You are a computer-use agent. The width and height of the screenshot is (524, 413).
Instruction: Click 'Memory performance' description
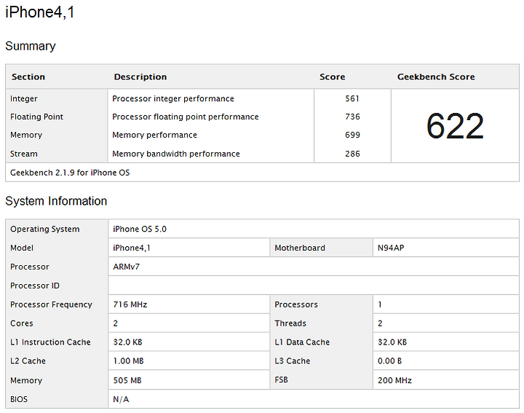click(x=155, y=135)
